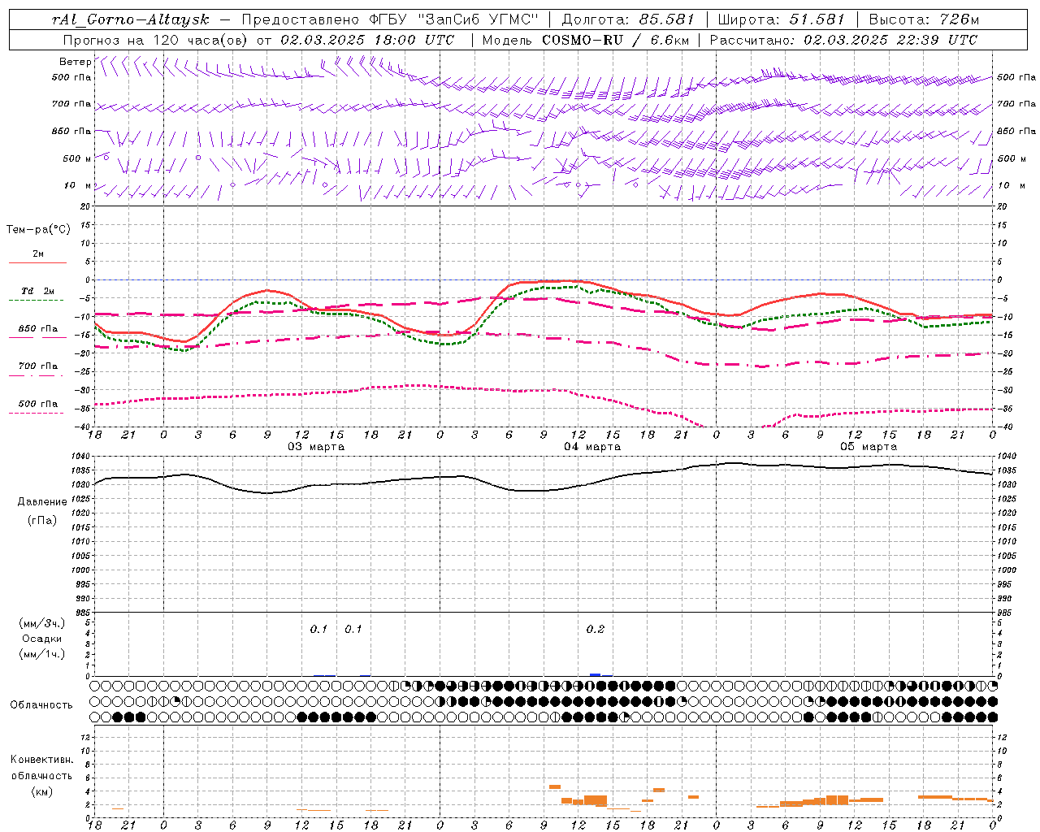
Task: Click '985' on the left pressure axis
Action: coord(84,613)
